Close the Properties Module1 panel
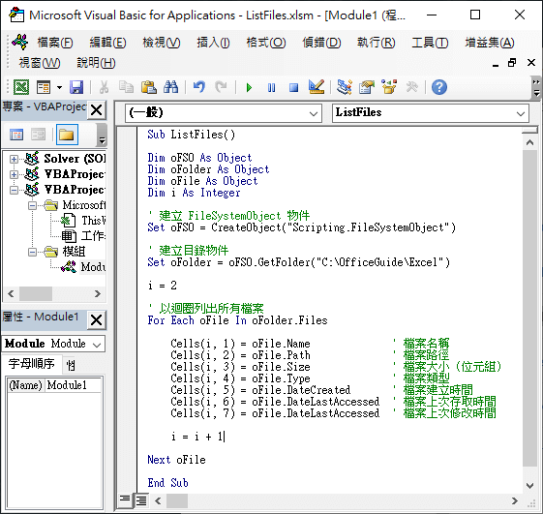Image resolution: width=543 pixels, height=514 pixels. (96, 319)
